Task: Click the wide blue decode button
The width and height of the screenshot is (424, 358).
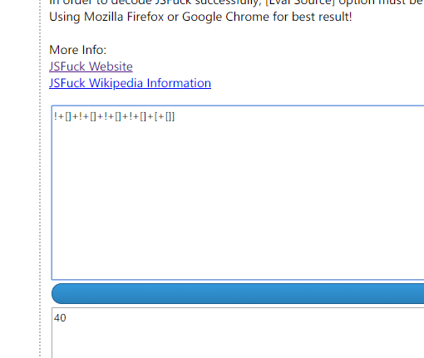Action: pyautogui.click(x=238, y=293)
